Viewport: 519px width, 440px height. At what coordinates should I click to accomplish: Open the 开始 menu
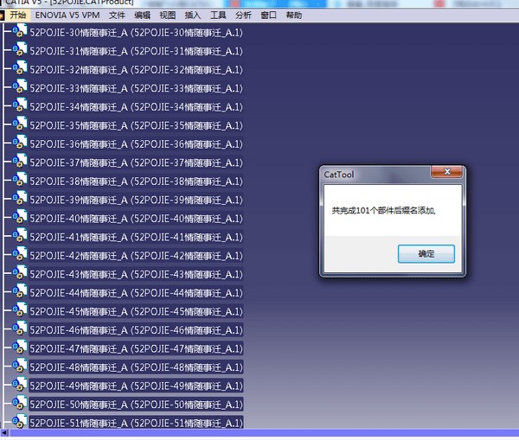tap(18, 16)
